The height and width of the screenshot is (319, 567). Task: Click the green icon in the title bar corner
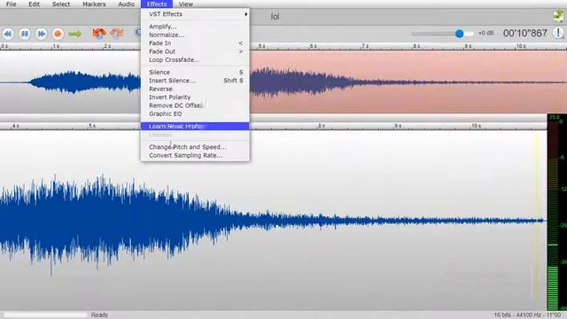[x=559, y=16]
